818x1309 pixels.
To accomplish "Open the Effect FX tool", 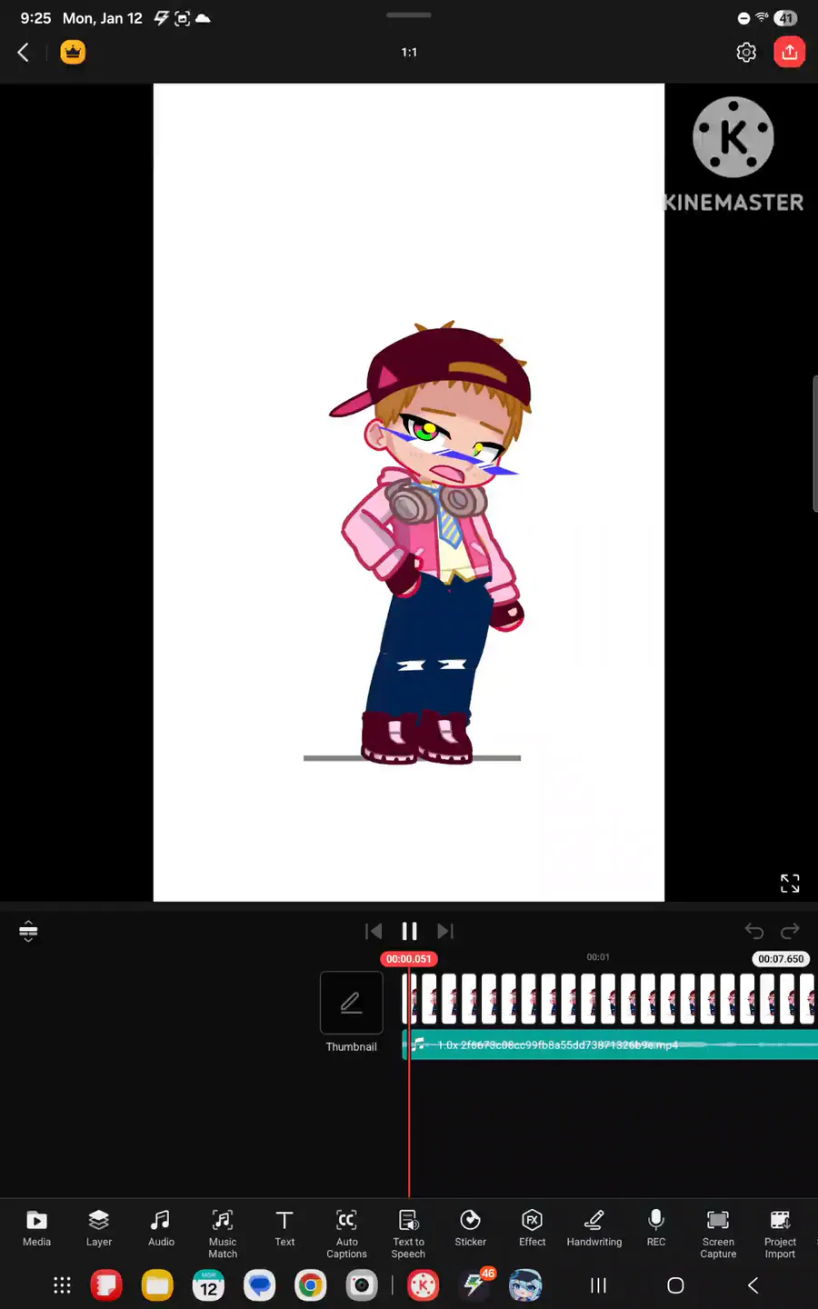I will [533, 1229].
